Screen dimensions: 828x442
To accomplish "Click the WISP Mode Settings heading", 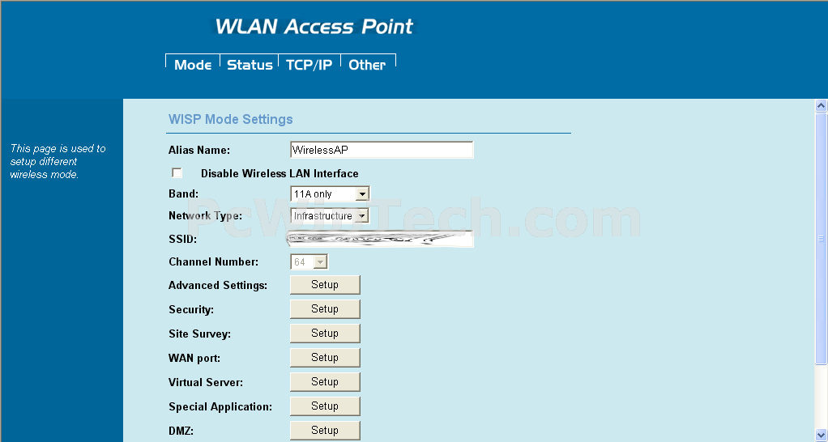I will [230, 119].
